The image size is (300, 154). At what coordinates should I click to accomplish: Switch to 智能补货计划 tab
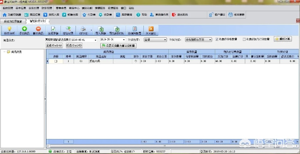[37, 21]
